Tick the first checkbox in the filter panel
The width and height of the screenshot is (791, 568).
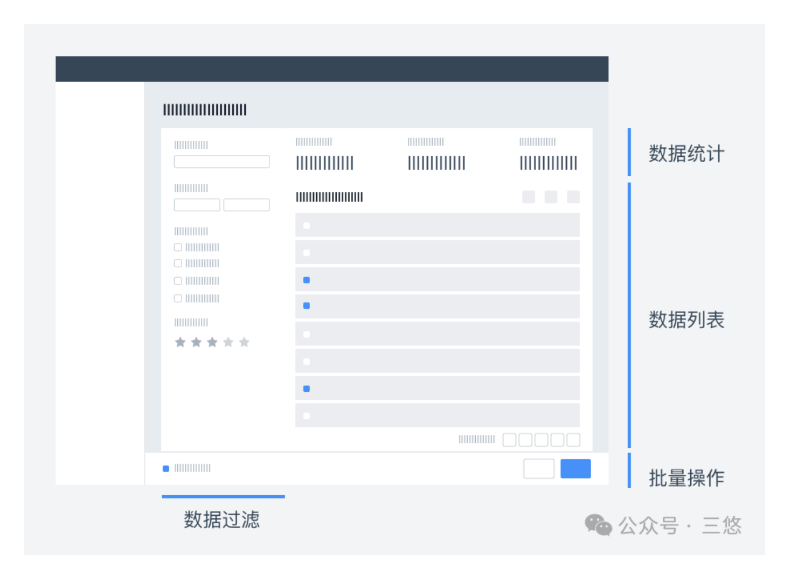click(x=178, y=247)
